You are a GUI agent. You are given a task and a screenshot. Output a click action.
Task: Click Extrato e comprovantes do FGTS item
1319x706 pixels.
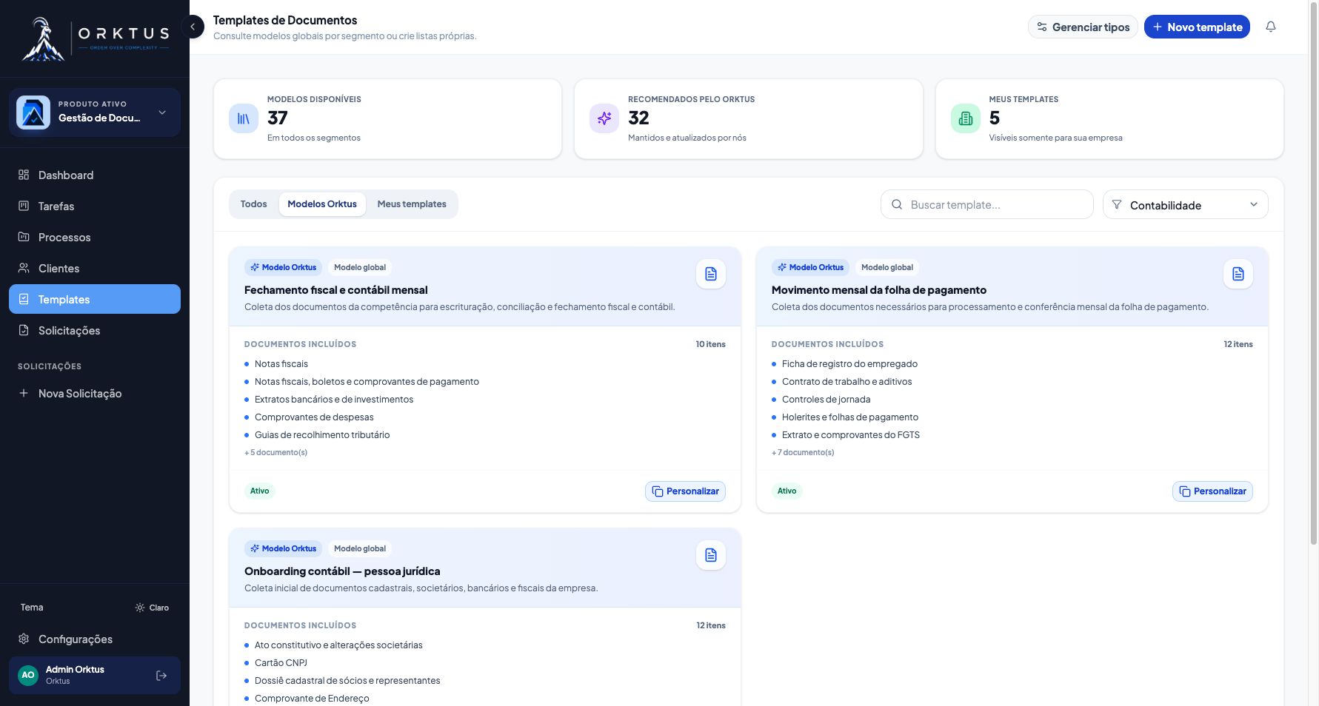click(851, 434)
